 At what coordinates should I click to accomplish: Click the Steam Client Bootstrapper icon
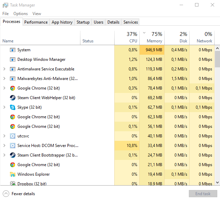click(13, 155)
